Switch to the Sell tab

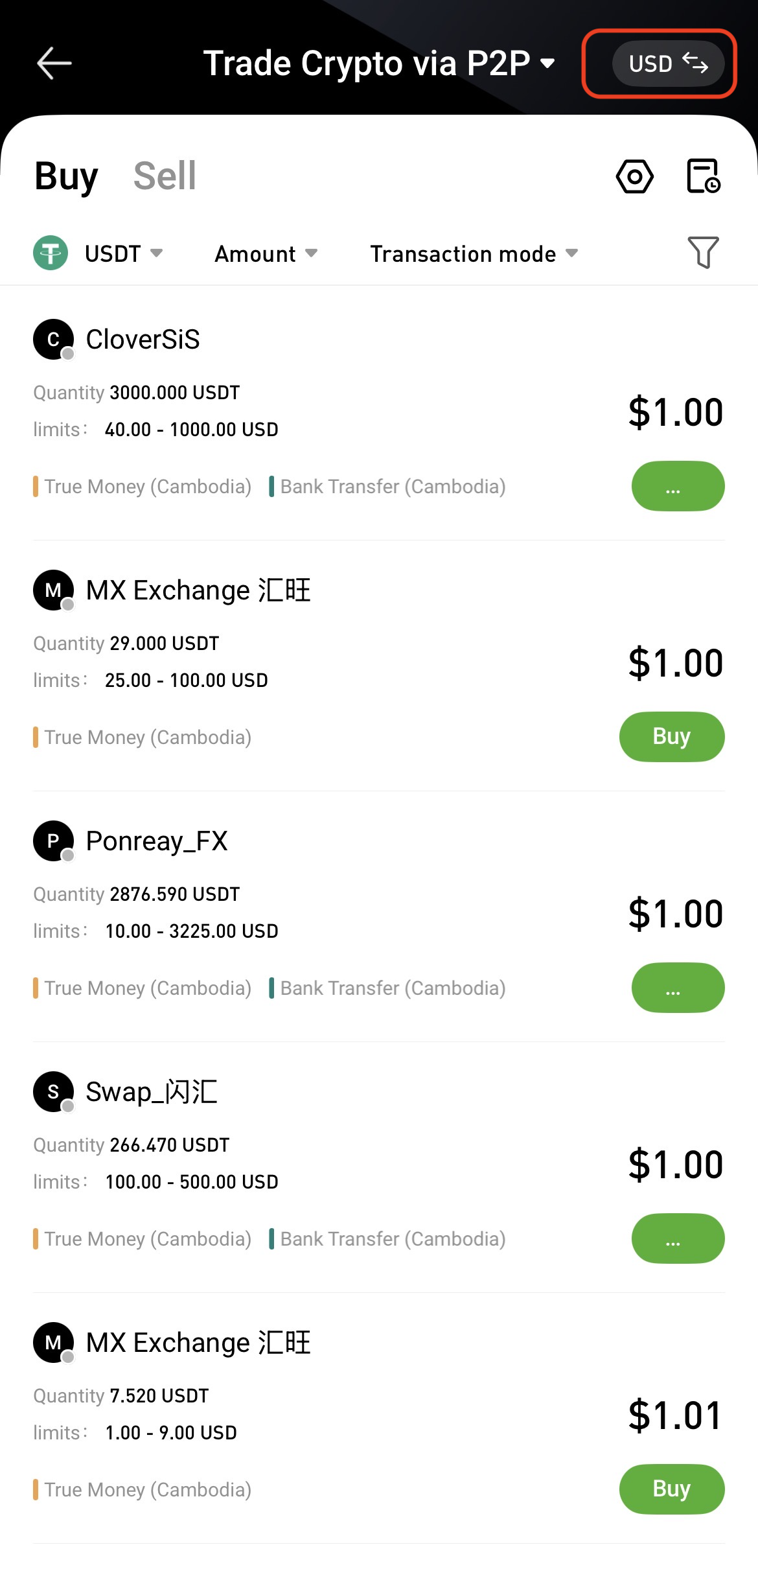pyautogui.click(x=165, y=176)
